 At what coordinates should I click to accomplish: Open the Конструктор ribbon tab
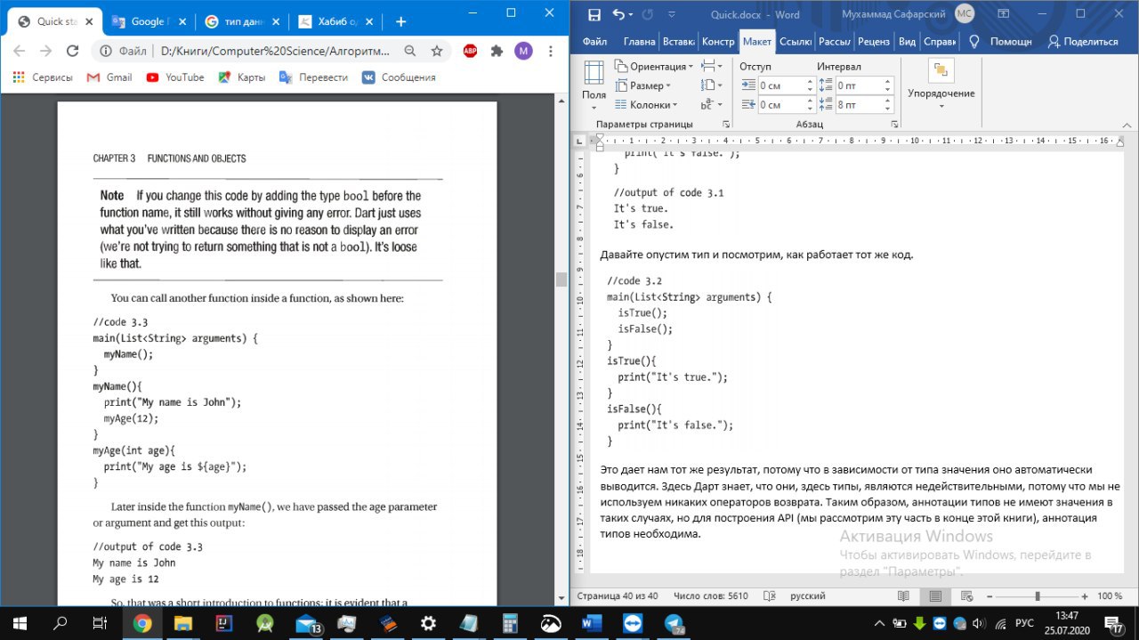[718, 42]
